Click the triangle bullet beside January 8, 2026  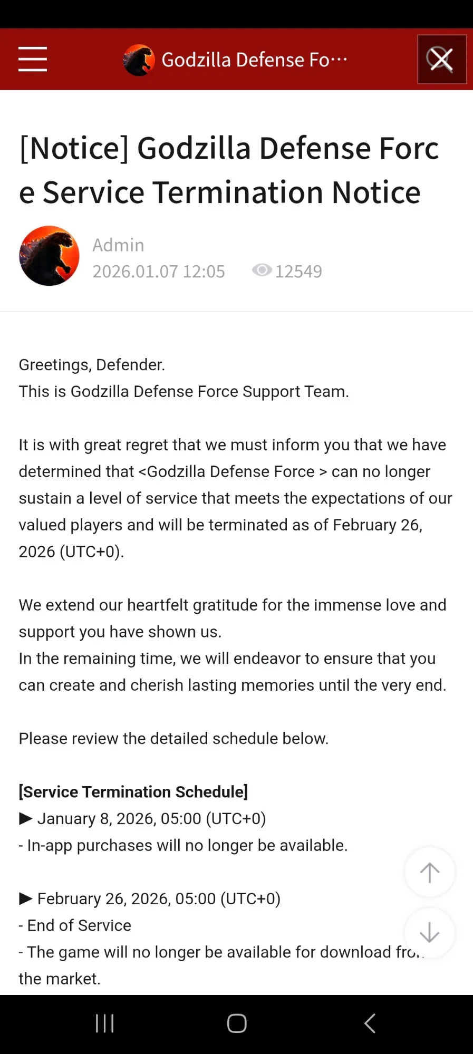26,818
